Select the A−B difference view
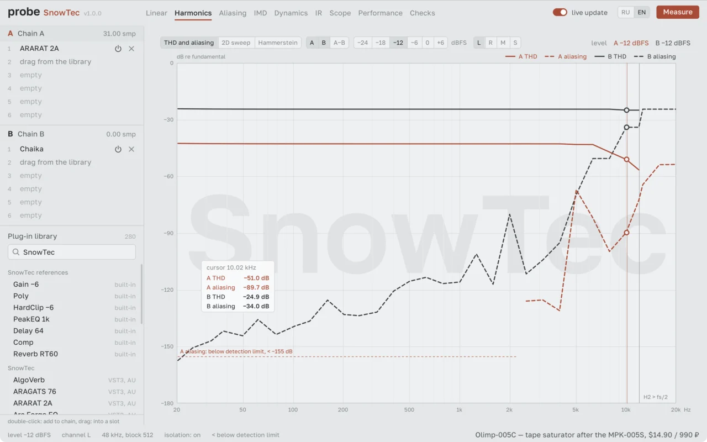 point(339,43)
